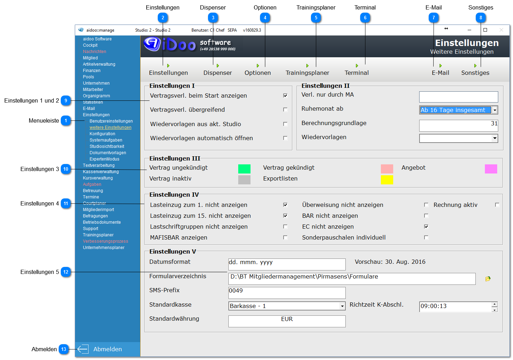Enable Überweisung nicht anzeigen checkbox

426,205
